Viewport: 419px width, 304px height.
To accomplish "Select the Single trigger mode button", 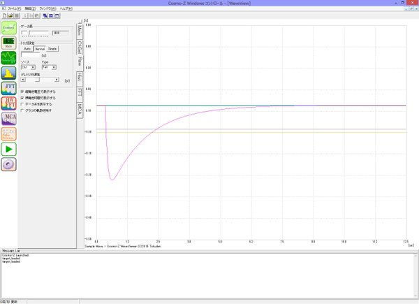I will (x=52, y=48).
